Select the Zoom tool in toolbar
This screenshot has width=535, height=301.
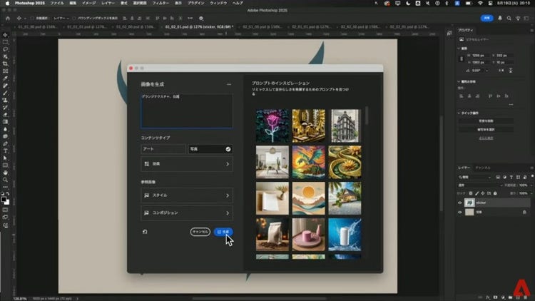click(5, 180)
